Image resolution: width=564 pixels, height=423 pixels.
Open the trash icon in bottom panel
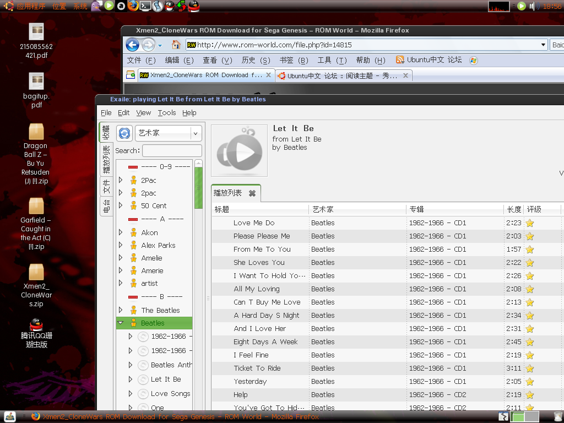point(558,416)
